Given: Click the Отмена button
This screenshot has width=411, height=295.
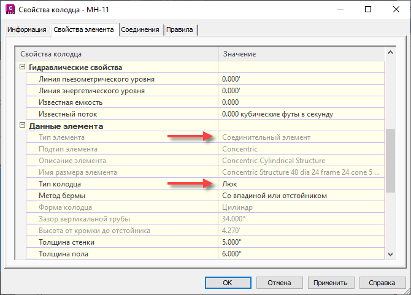Looking at the screenshot, I should [278, 283].
